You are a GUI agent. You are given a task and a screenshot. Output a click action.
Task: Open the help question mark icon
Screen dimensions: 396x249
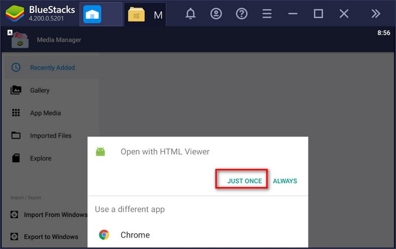[x=242, y=14]
